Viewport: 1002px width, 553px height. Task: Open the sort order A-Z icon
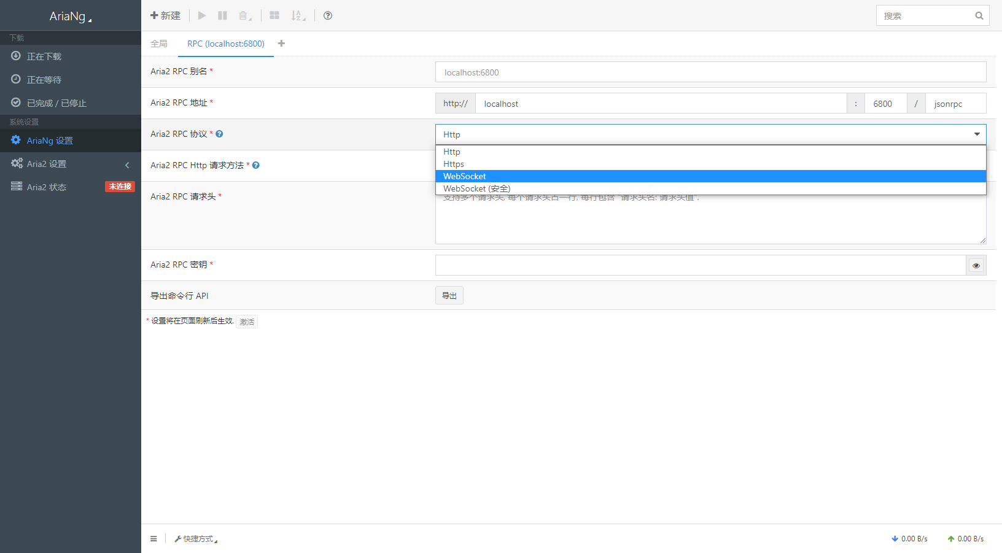[x=298, y=15]
